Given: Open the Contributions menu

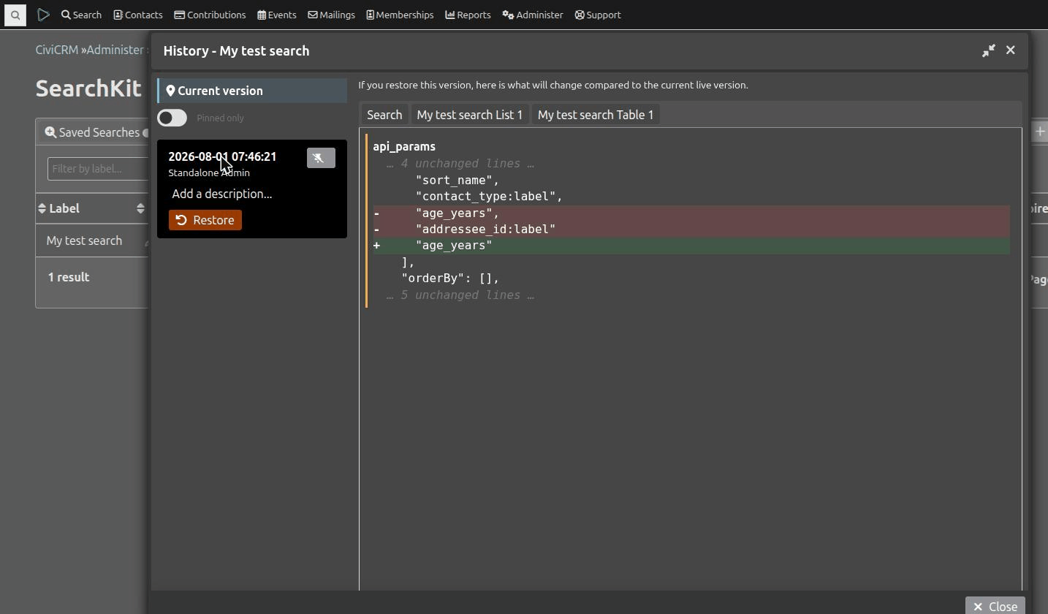Looking at the screenshot, I should 210,15.
